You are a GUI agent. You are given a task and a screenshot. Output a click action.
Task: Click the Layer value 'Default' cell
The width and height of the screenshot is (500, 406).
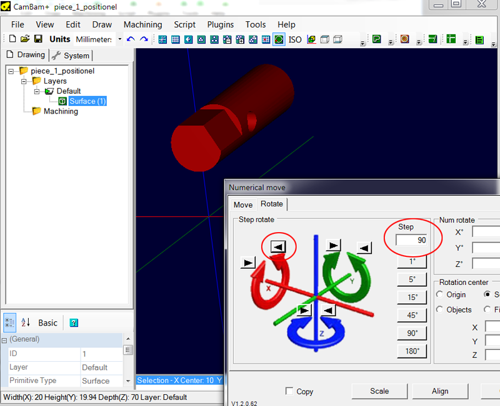(101, 367)
